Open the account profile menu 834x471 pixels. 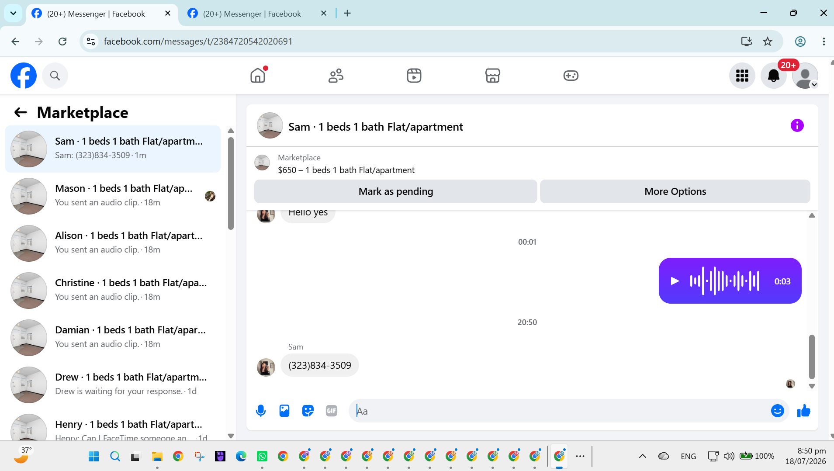point(805,76)
